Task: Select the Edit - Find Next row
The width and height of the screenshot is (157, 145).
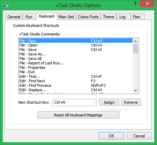Action: pyautogui.click(x=76, y=81)
